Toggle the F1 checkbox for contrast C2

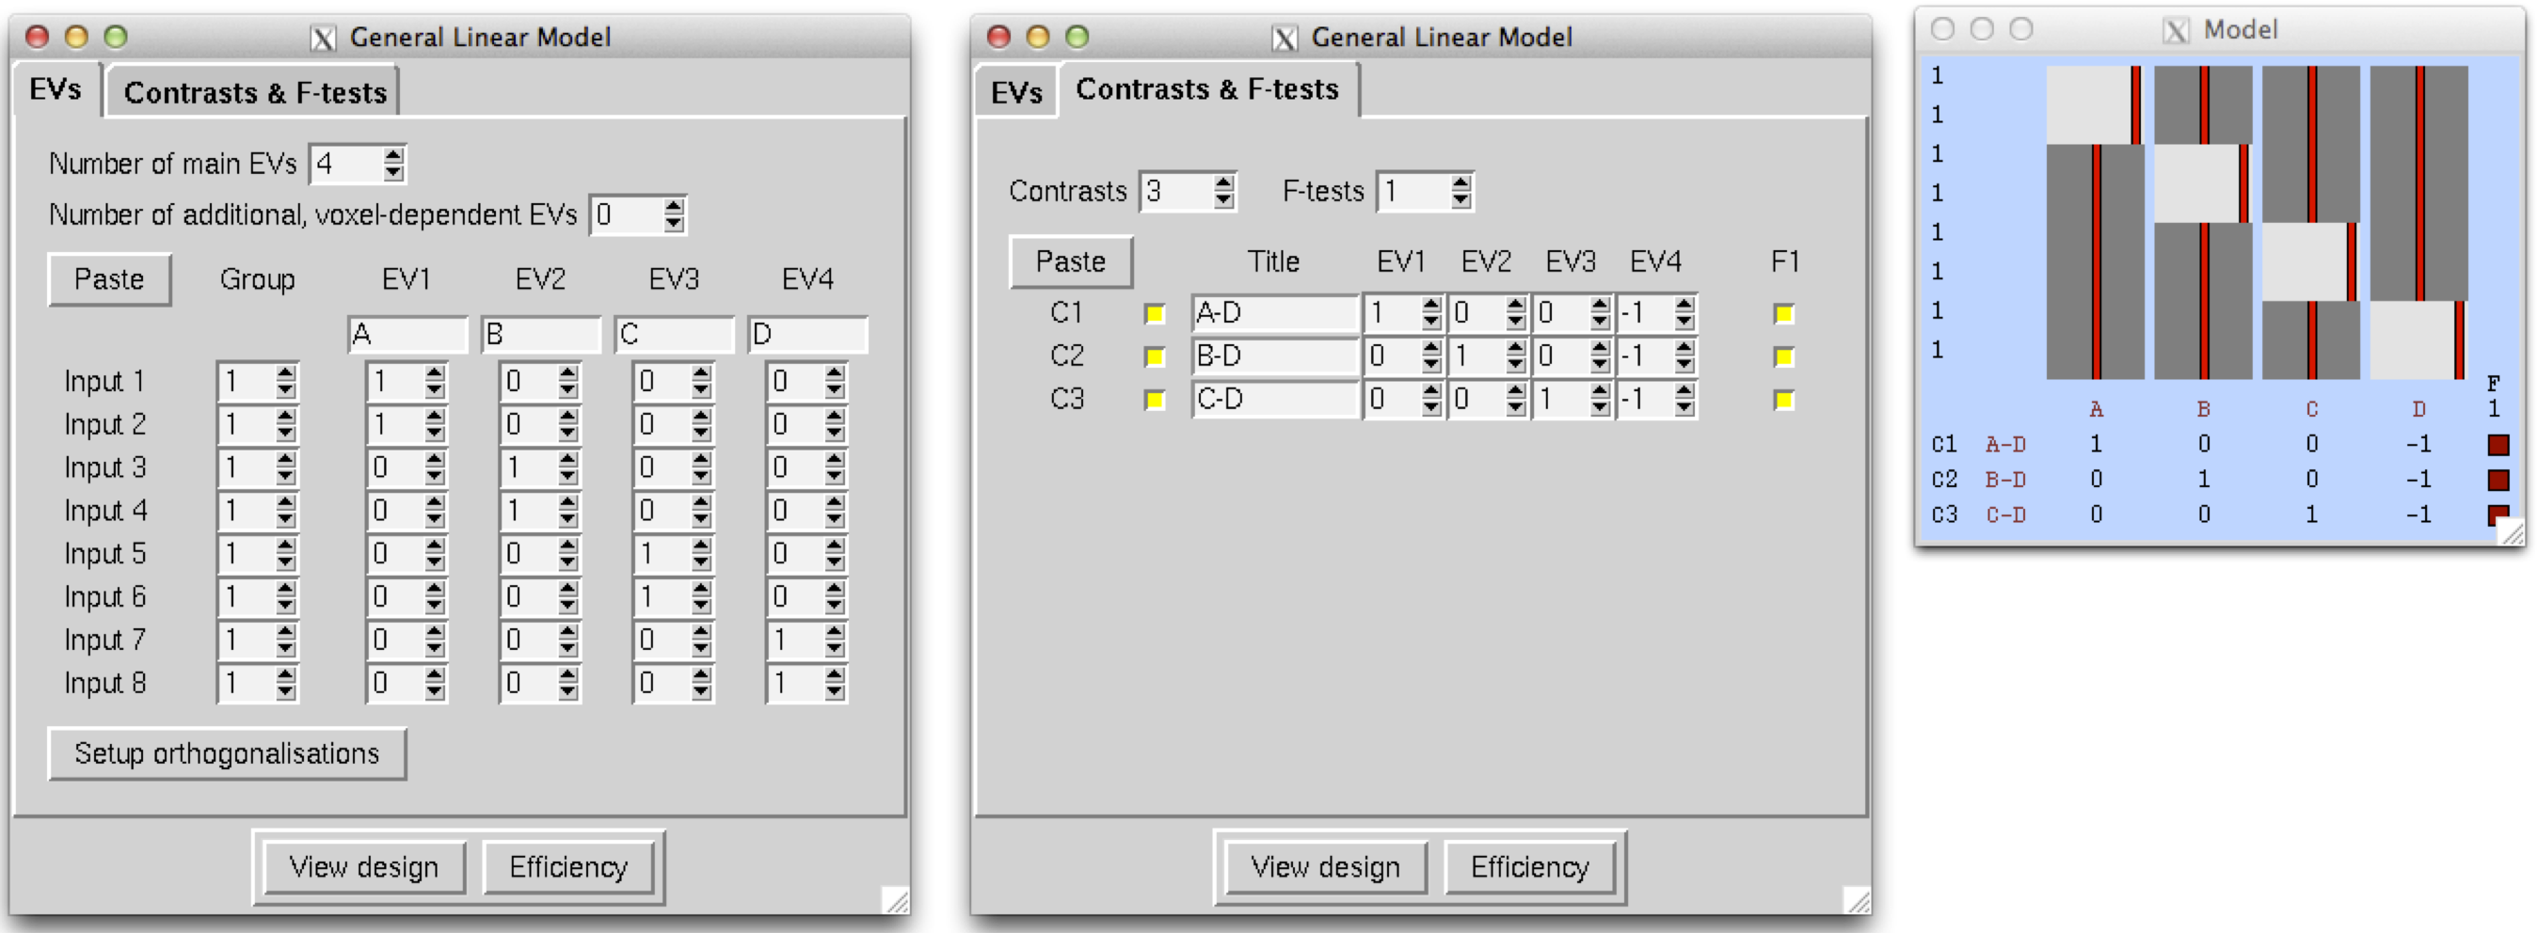coord(1782,356)
